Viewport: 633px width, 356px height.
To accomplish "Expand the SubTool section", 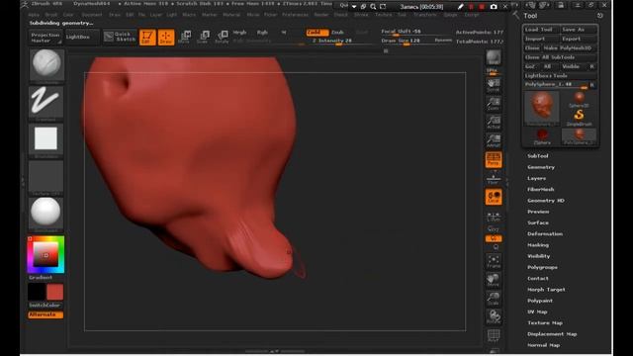I will point(538,156).
